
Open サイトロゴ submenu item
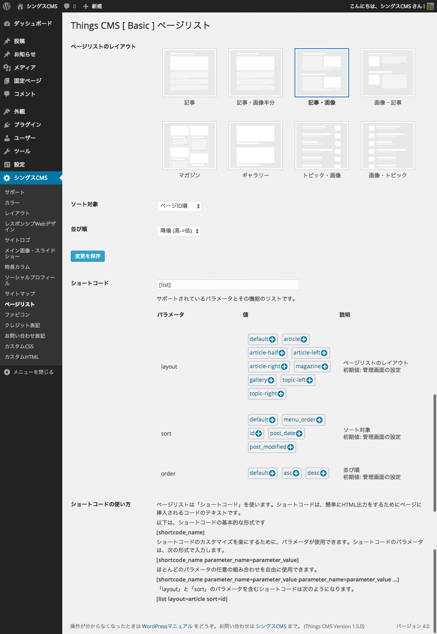(31, 240)
